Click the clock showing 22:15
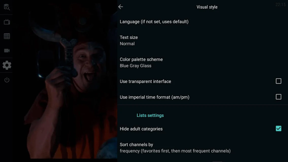This screenshot has width=288, height=162. coord(280,5)
